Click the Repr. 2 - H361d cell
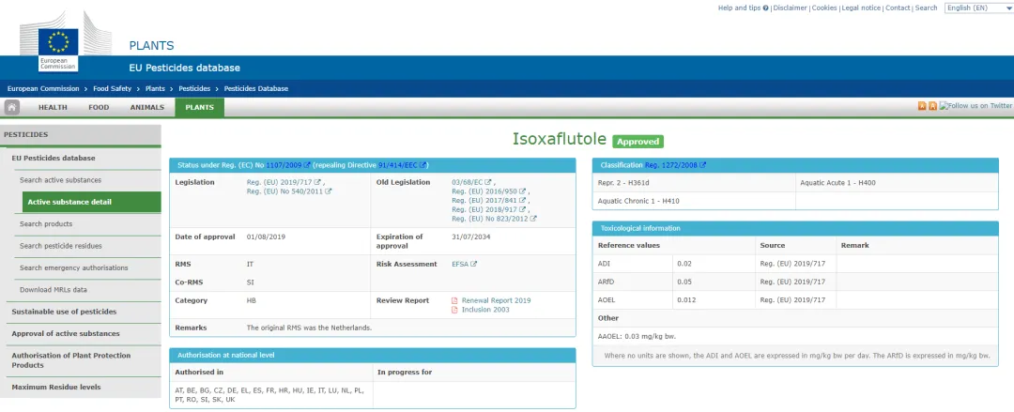Screen dimensions: 1014x412 point(694,183)
